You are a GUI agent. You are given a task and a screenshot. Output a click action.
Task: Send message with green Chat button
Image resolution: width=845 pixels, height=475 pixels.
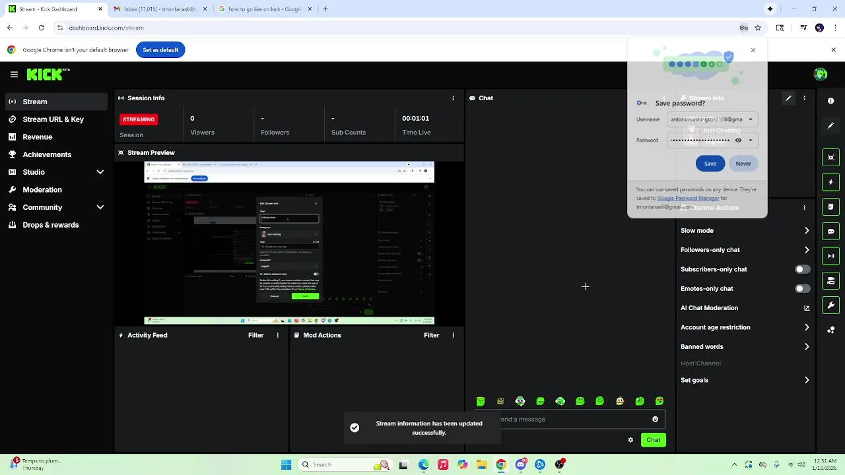653,440
